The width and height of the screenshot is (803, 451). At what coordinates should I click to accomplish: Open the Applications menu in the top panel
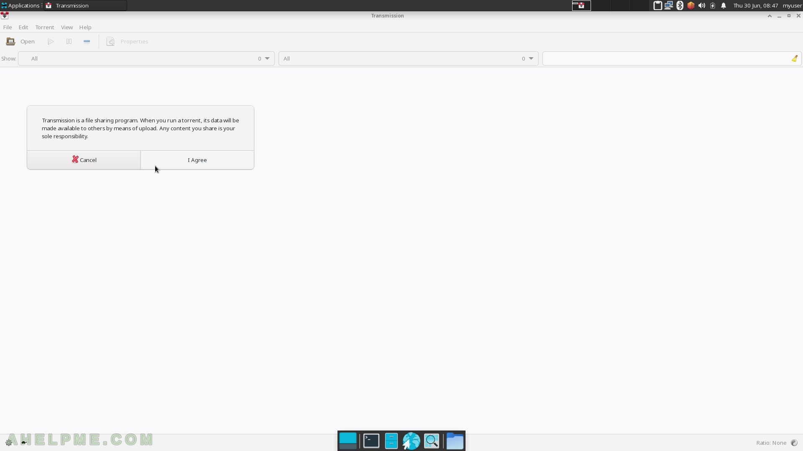pyautogui.click(x=21, y=5)
